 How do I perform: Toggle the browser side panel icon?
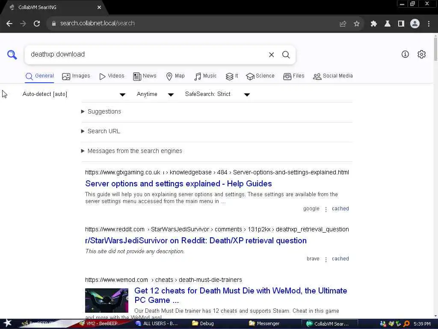coord(401,24)
